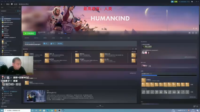Go to previous post-game summary page arrow

coord(130,49)
